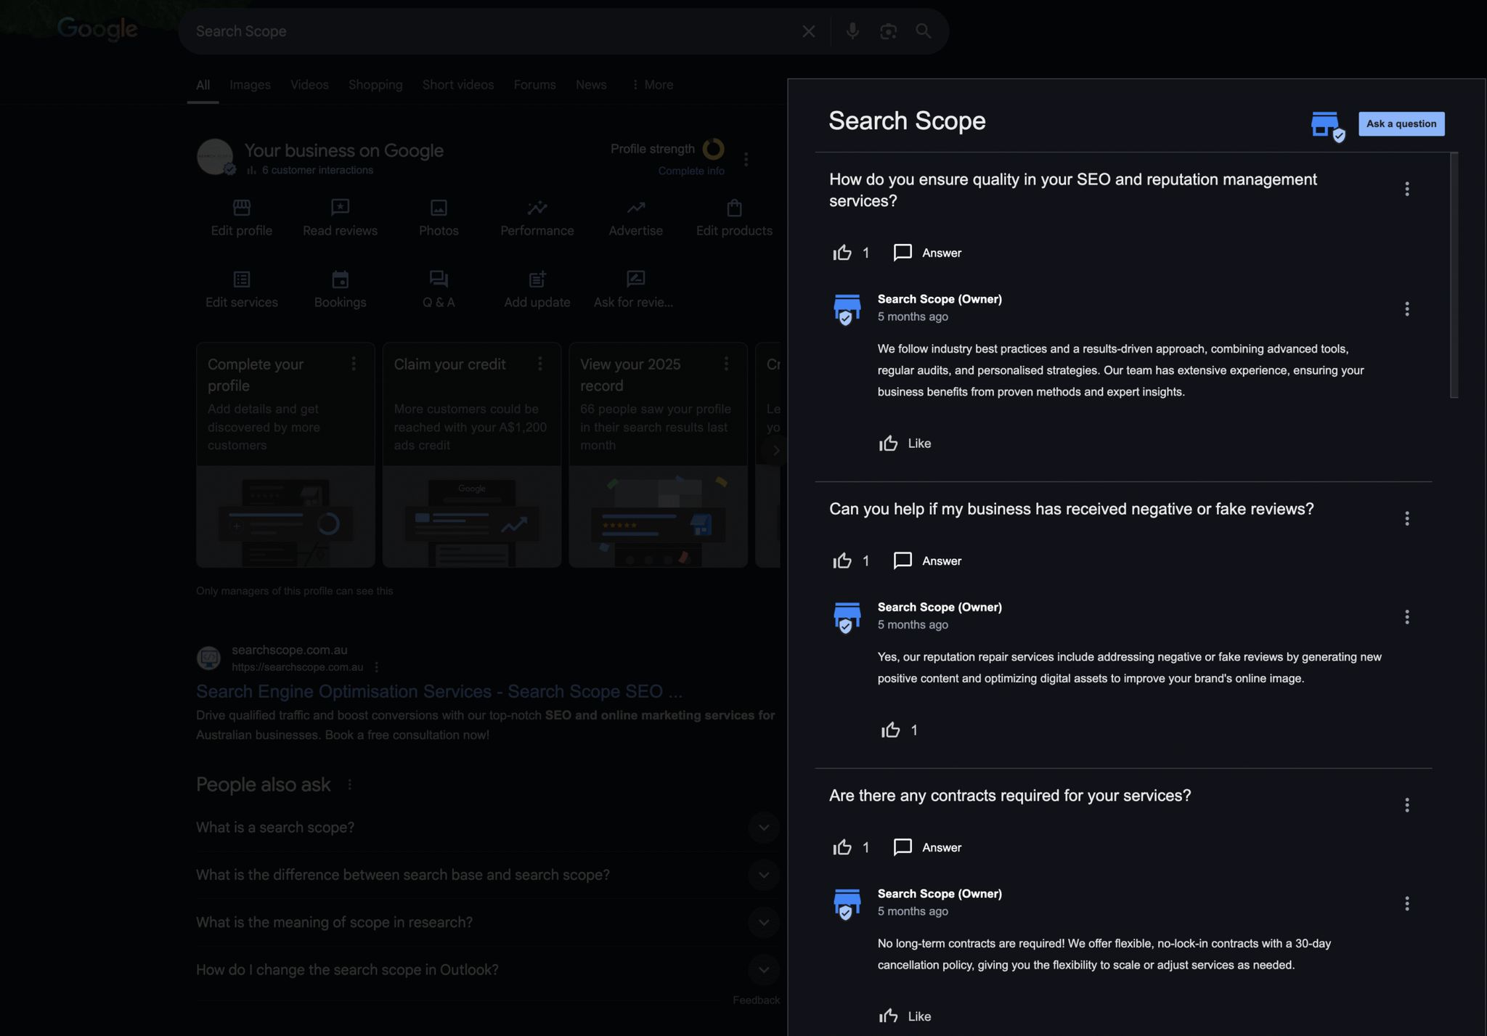
Task: Open the Search Scope SEO result link
Action: click(439, 691)
